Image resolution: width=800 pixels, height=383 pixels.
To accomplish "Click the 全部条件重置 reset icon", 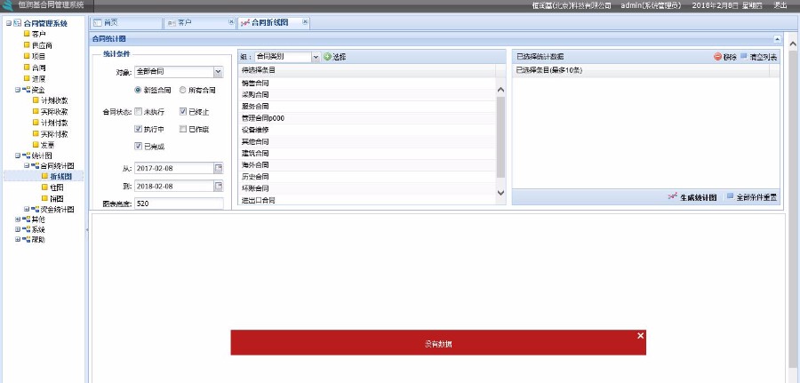I will (730, 196).
